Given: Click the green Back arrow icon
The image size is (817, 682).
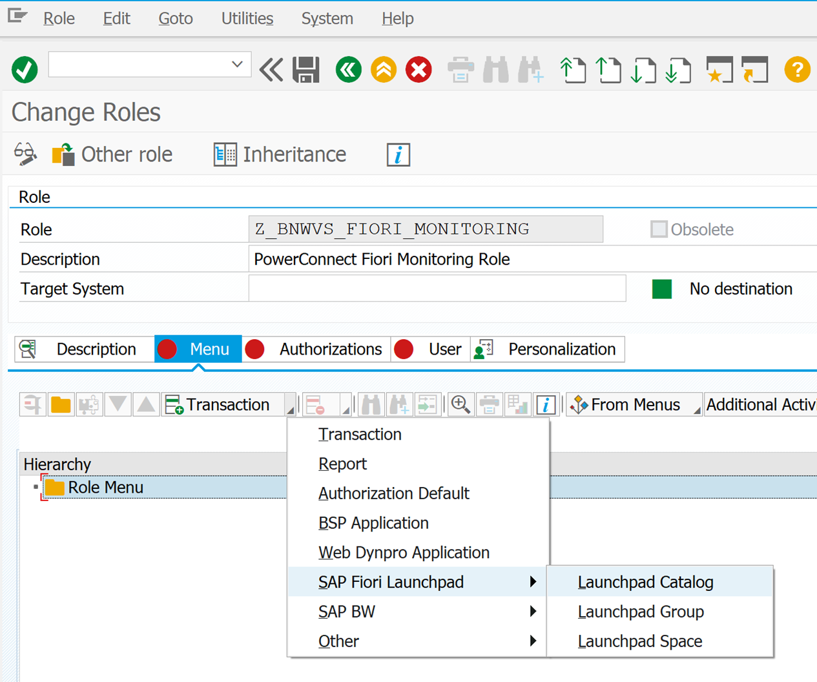Looking at the screenshot, I should (x=349, y=70).
